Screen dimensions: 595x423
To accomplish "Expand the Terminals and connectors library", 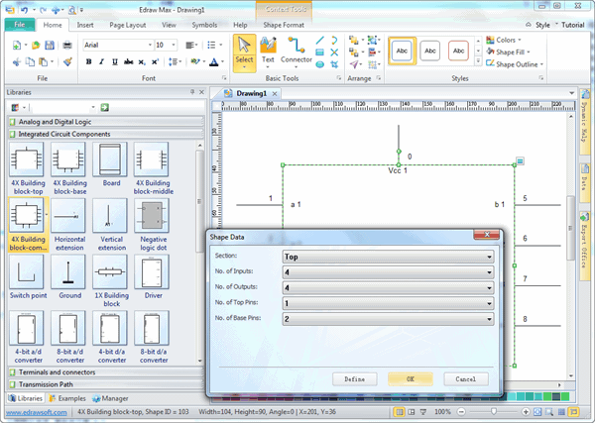I will click(59, 371).
